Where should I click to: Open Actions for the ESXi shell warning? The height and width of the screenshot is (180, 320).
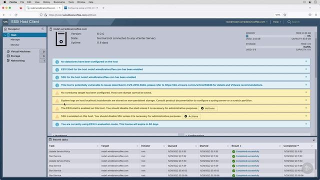208,108
